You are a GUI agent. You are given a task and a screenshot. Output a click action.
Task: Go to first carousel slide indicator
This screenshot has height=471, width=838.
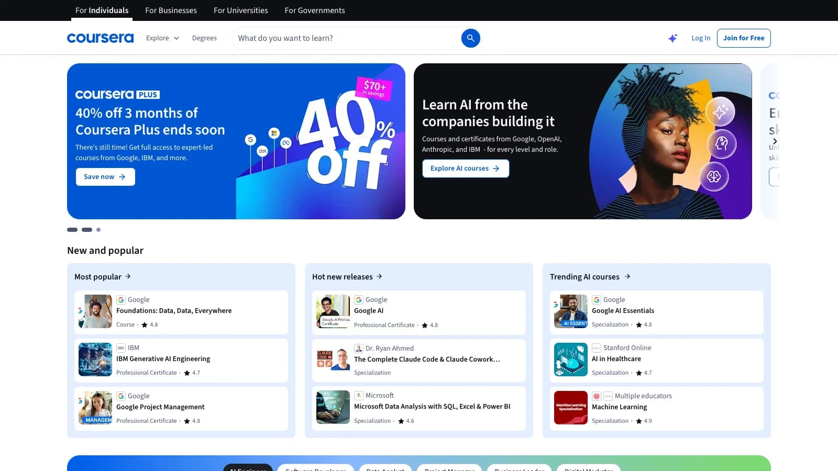click(72, 230)
